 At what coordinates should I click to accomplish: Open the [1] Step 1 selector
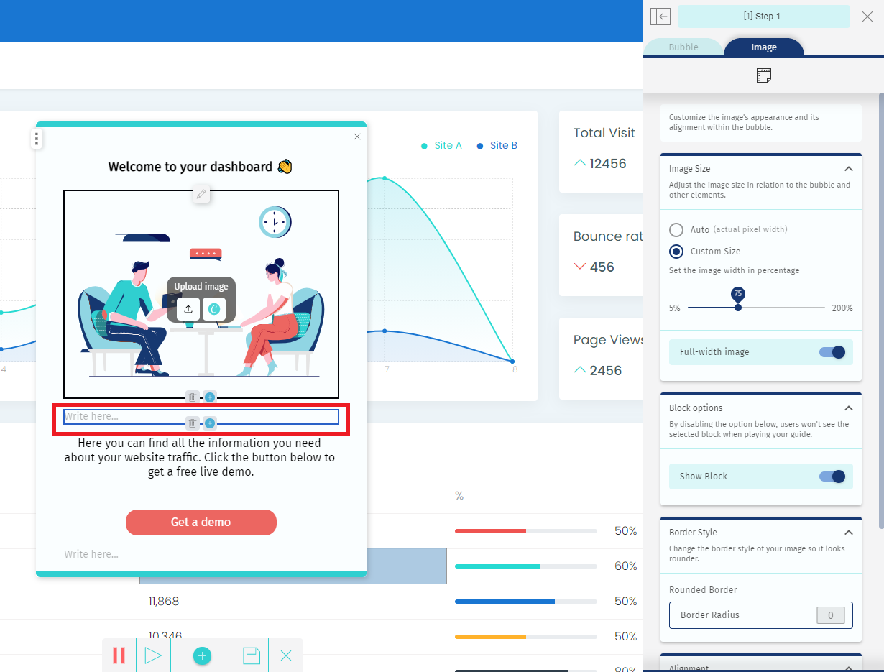761,17
